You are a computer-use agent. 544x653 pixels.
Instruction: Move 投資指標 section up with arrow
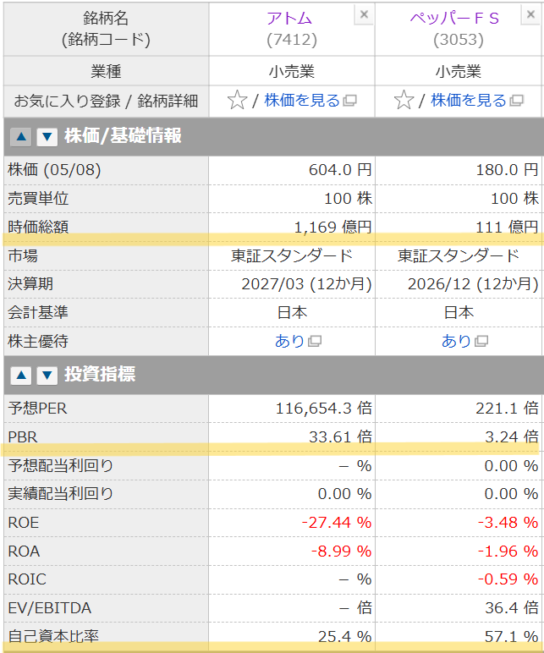(x=21, y=376)
